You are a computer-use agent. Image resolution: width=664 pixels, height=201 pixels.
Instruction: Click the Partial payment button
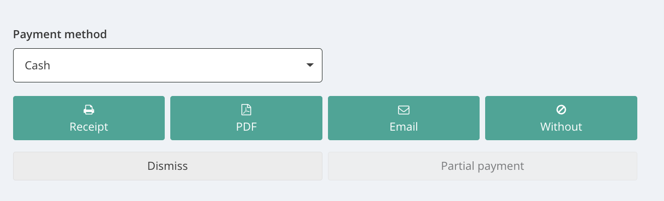coord(483,166)
